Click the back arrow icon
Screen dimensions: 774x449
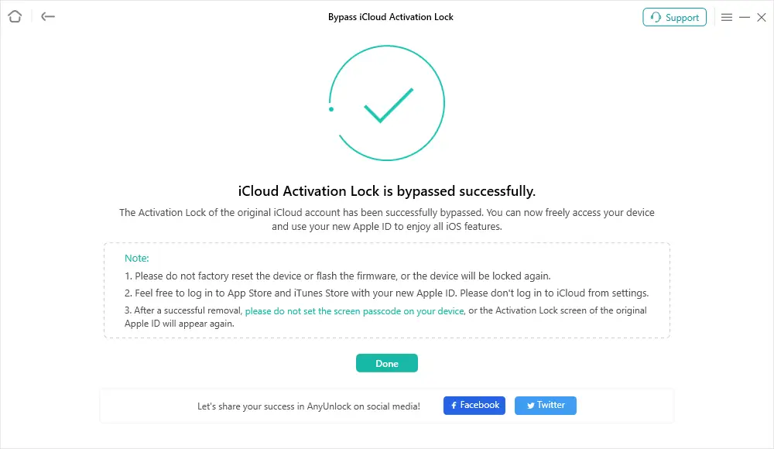click(48, 17)
